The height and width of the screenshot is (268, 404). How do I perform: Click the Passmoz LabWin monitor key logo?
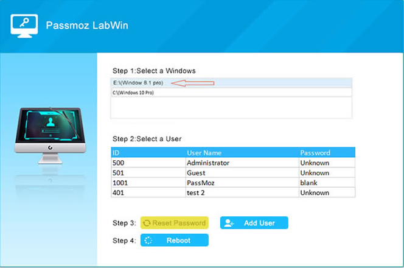pos(24,26)
